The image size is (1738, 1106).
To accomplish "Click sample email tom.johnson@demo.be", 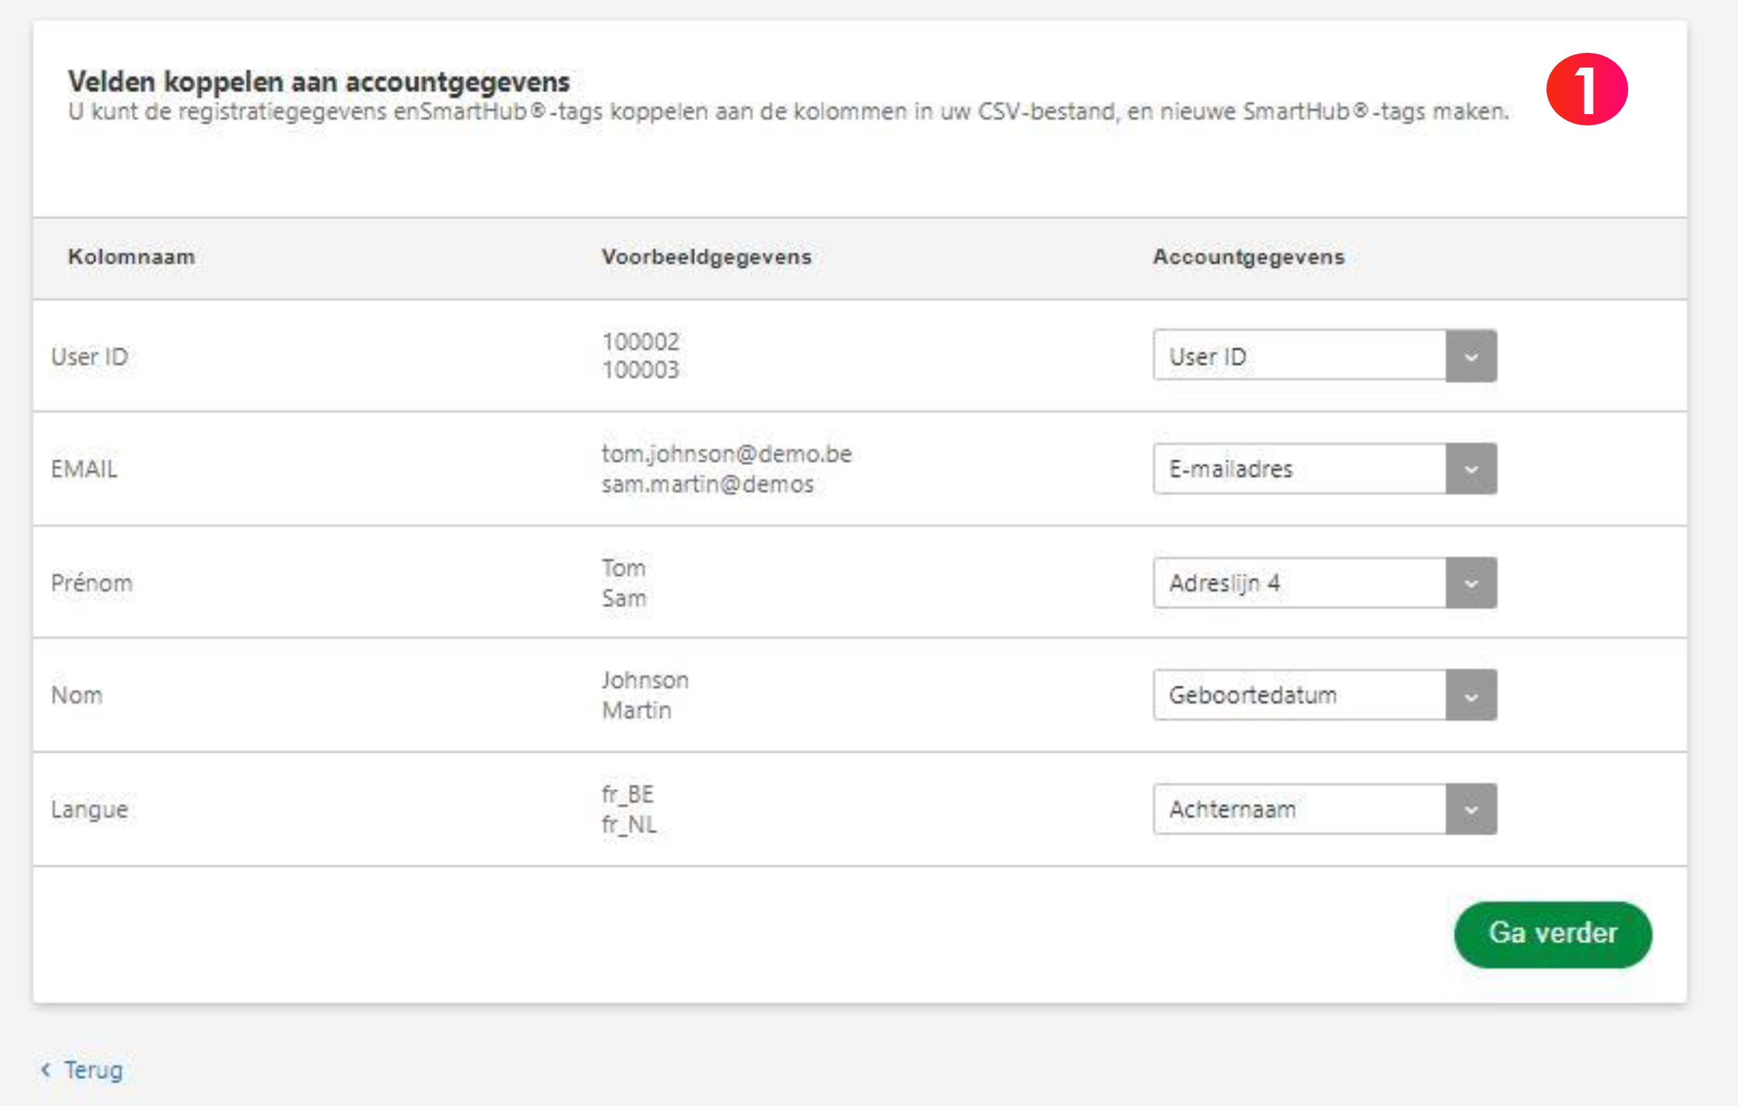I will (x=727, y=454).
